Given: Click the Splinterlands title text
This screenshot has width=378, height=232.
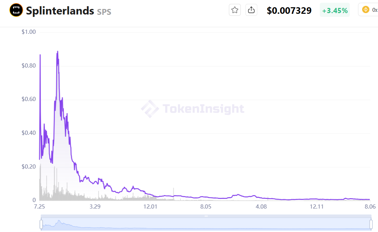Looking at the screenshot, I should click(x=60, y=11).
